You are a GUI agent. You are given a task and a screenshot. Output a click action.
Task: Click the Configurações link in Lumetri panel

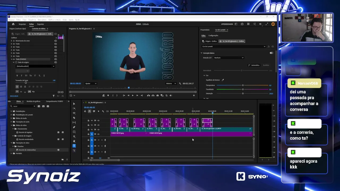[213, 36]
